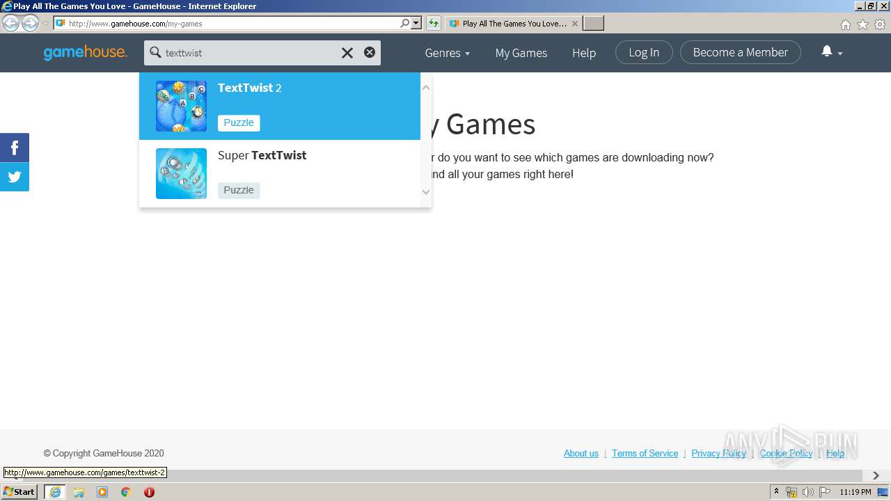Click the search magnifier icon in site search
891x501 pixels.
[x=155, y=53]
